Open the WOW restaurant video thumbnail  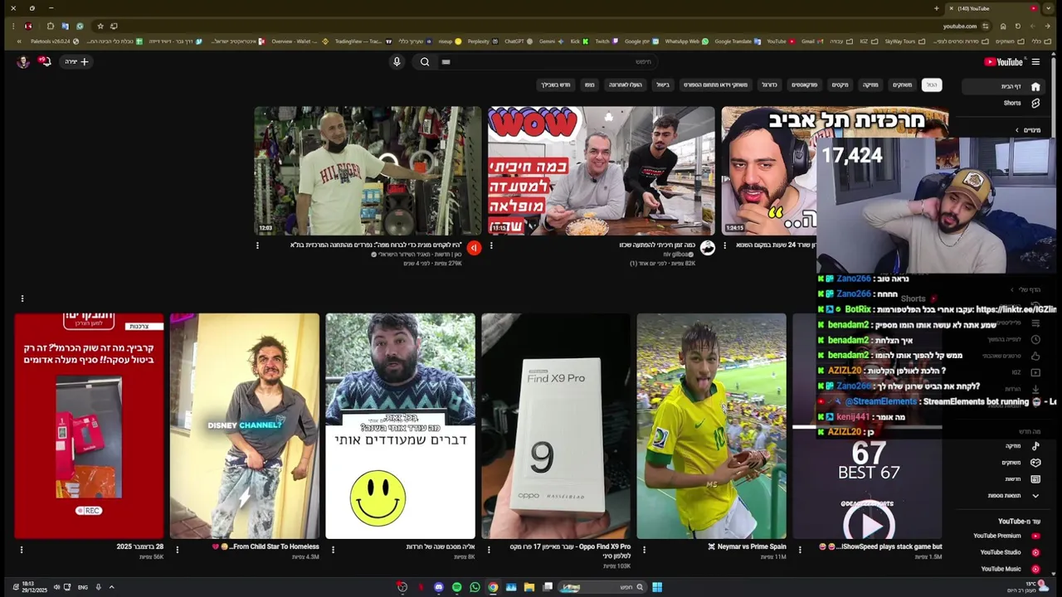[601, 171]
